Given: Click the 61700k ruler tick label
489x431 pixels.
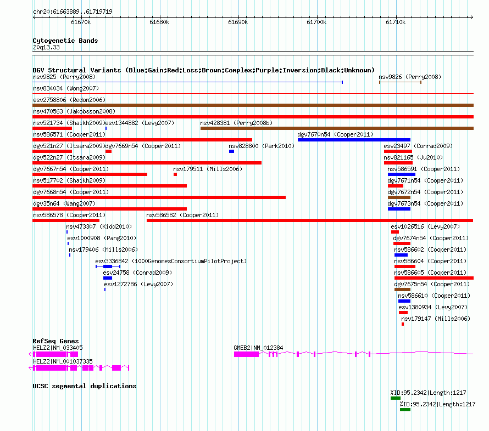Looking at the screenshot, I should click(x=316, y=22).
